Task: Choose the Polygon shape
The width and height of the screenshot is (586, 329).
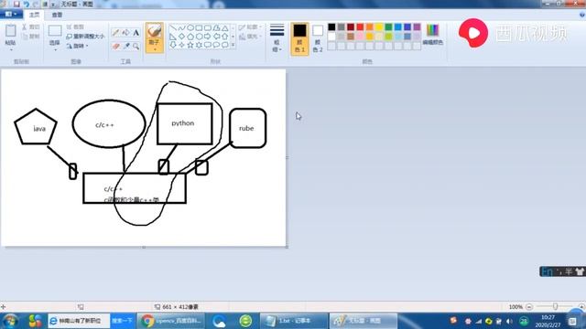Action: tap(216, 28)
